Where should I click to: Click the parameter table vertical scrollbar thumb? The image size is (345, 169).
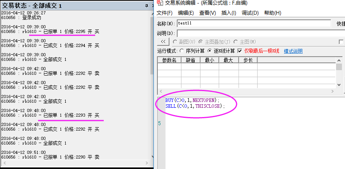coord(339,67)
